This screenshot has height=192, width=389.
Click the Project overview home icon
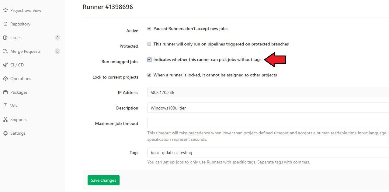[x=5, y=10]
